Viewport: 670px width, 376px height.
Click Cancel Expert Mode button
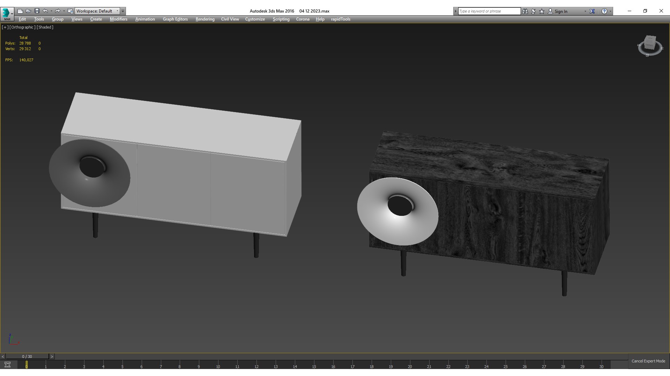click(x=648, y=361)
